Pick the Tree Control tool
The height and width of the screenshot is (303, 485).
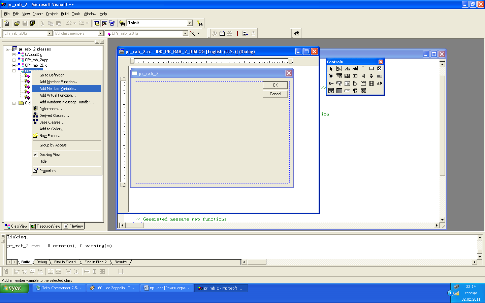tap(355, 83)
